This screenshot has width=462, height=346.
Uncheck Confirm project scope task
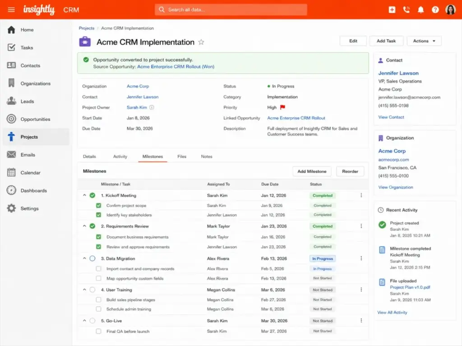coord(99,205)
